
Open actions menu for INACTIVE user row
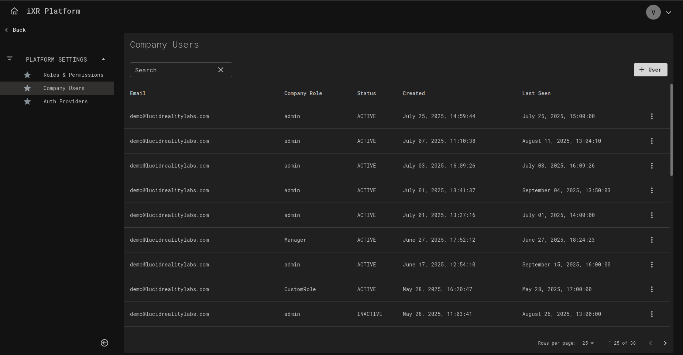click(x=652, y=314)
